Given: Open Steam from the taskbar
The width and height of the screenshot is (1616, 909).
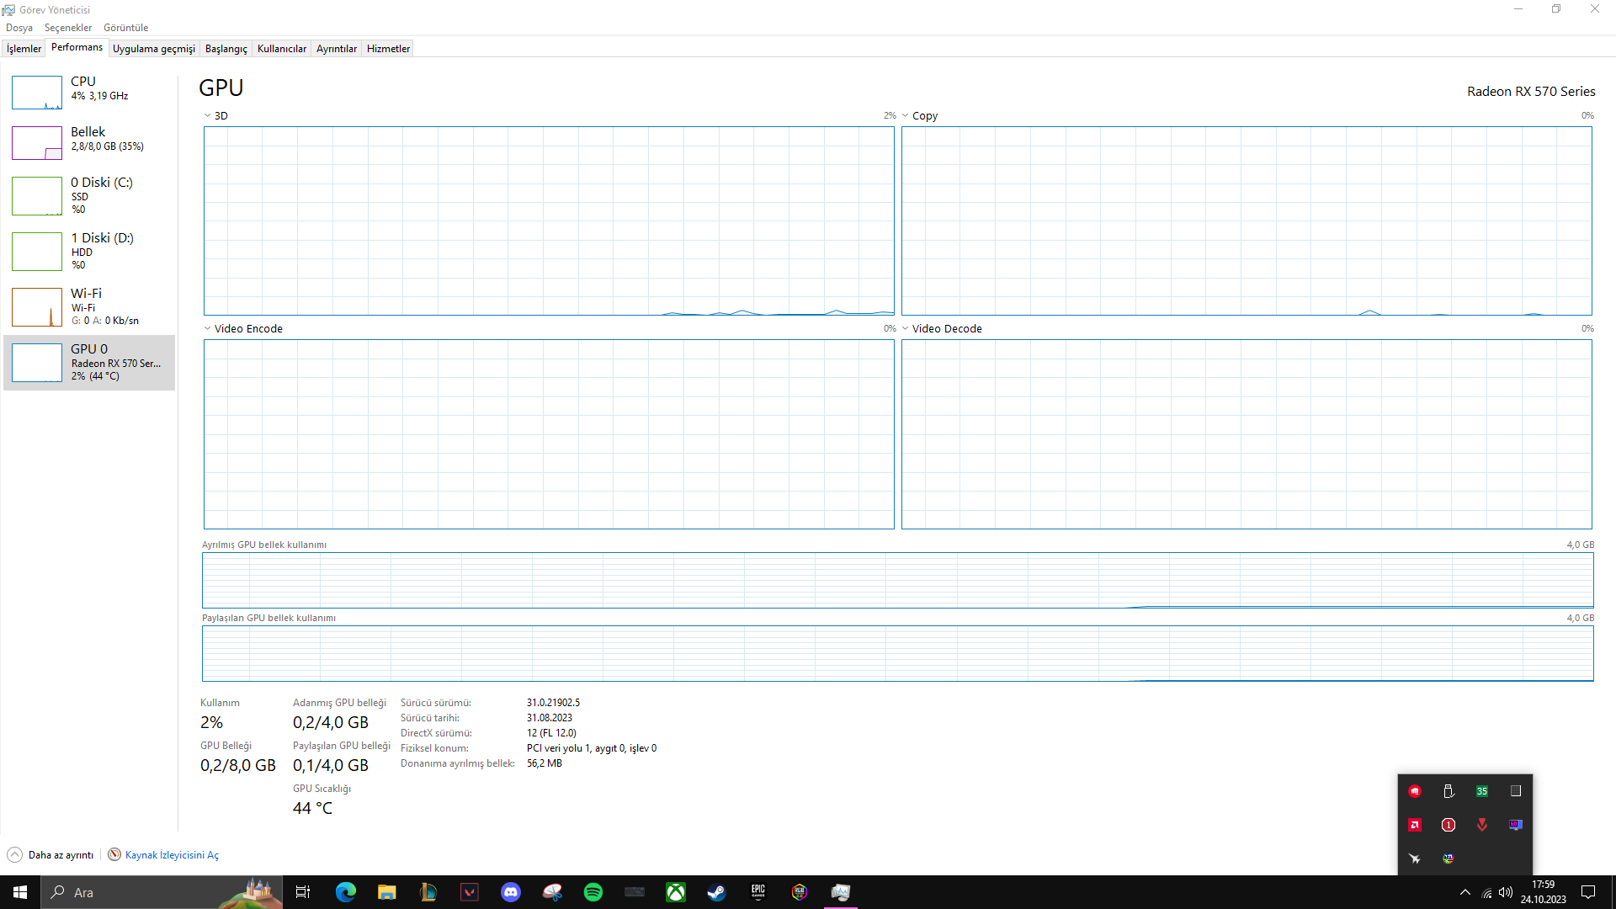Looking at the screenshot, I should pyautogui.click(x=717, y=892).
